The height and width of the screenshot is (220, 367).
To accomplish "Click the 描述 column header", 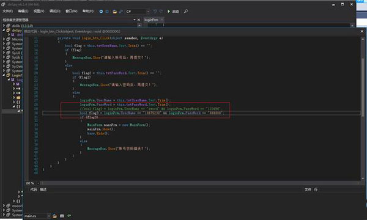I will coord(43,189).
